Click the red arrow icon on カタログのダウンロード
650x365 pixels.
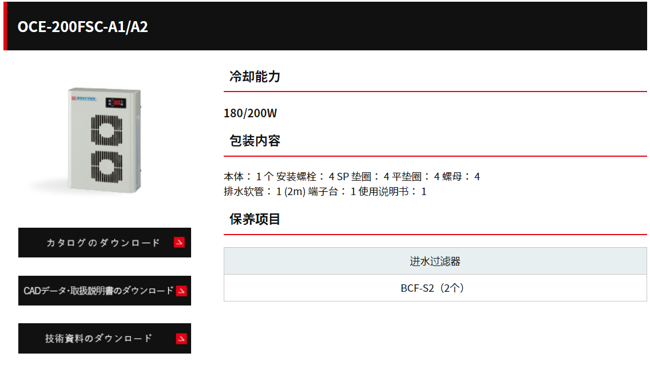click(179, 243)
